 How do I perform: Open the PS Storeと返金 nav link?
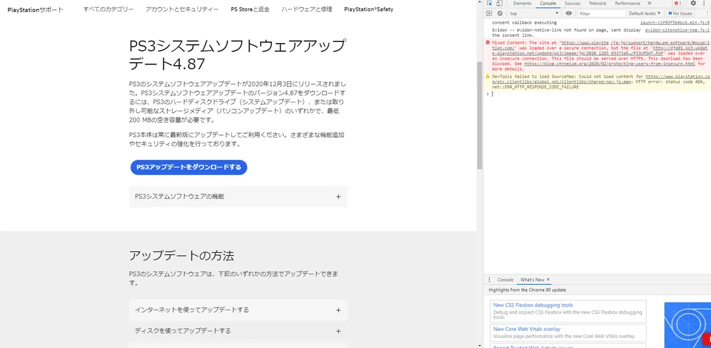[250, 9]
